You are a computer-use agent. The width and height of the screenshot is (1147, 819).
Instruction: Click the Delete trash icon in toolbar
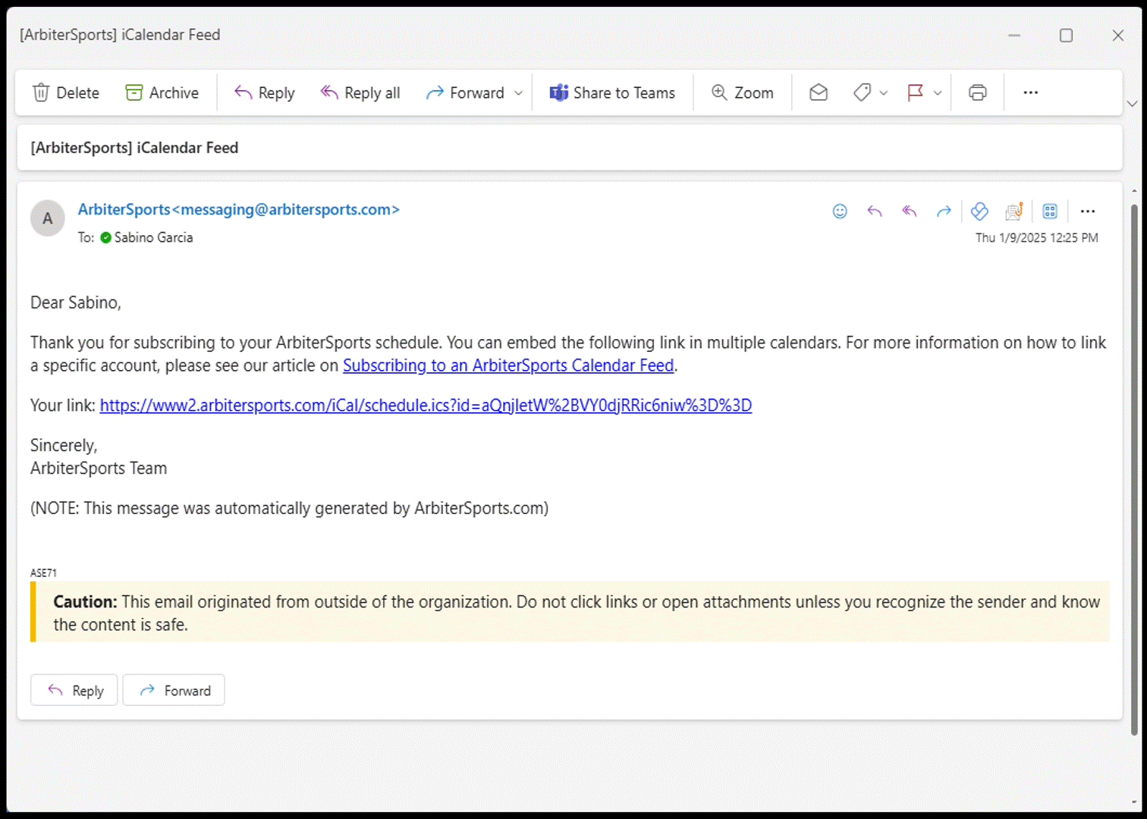41,93
